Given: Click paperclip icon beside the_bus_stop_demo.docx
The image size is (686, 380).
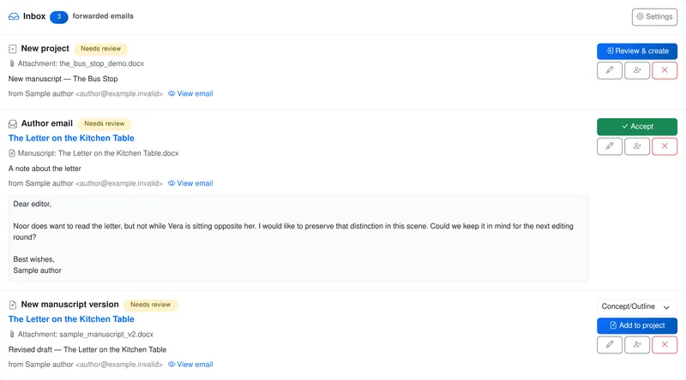Looking at the screenshot, I should click(12, 64).
